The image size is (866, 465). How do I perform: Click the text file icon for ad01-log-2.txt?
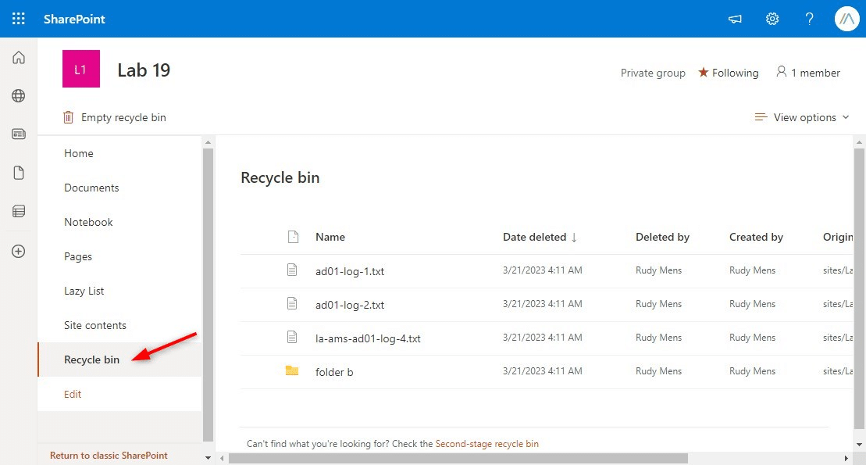click(292, 303)
